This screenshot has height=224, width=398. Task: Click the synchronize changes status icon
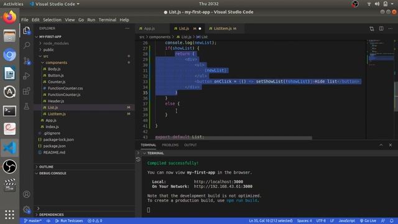pos(49,221)
